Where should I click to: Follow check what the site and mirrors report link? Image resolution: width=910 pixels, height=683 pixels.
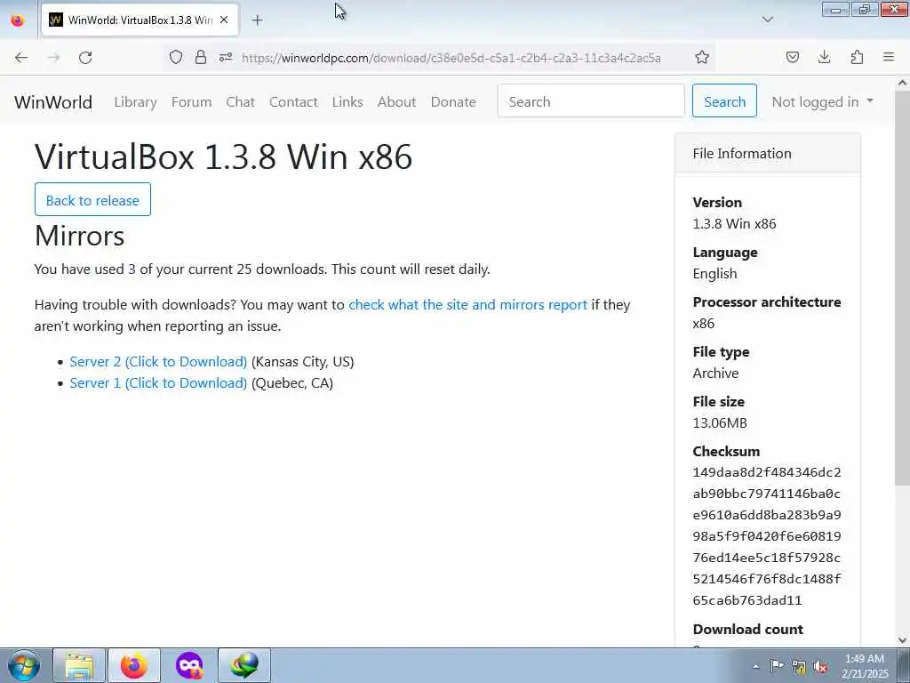[467, 304]
